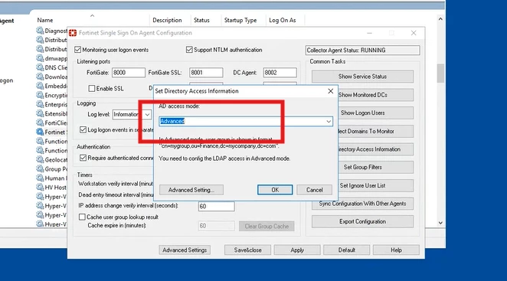Click the FortiClient service gear icon
This screenshot has width=507, height=281.
point(40,123)
